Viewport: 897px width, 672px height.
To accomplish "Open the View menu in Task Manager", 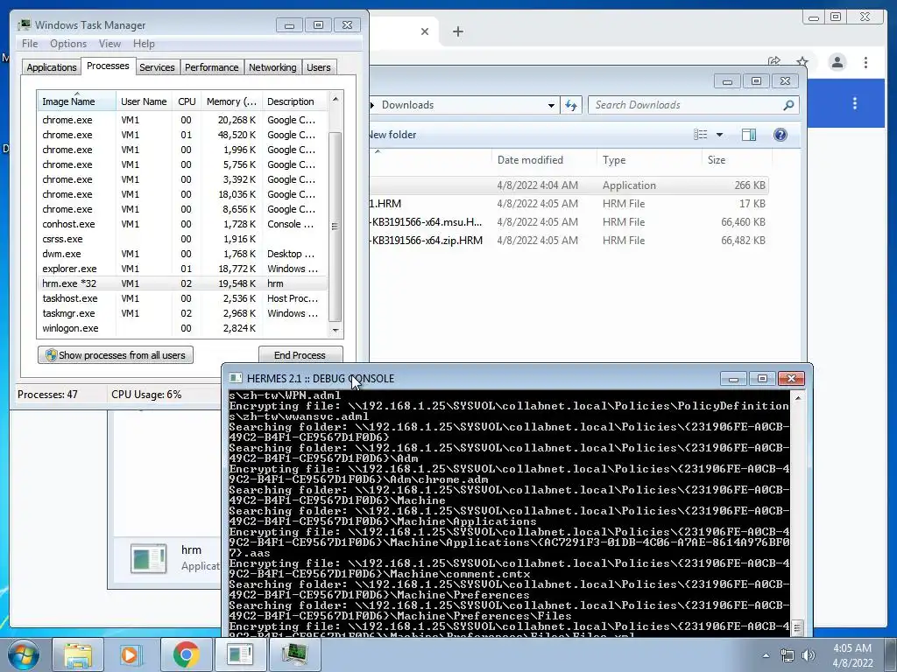I will click(x=109, y=44).
